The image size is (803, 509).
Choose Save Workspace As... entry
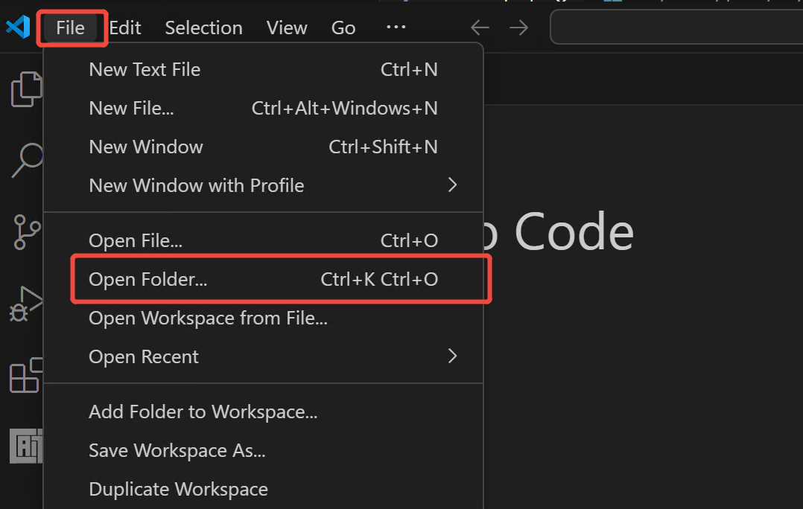177,450
